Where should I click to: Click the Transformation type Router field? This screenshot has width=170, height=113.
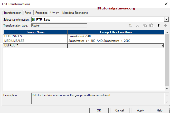coord(59,26)
